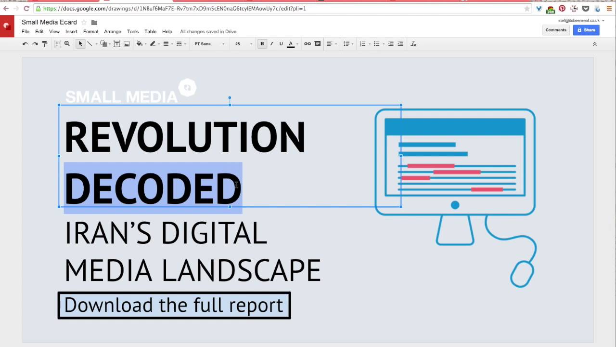The height and width of the screenshot is (347, 616).
Task: Click the 'All changes saved in Drive' status
Action: (x=208, y=31)
